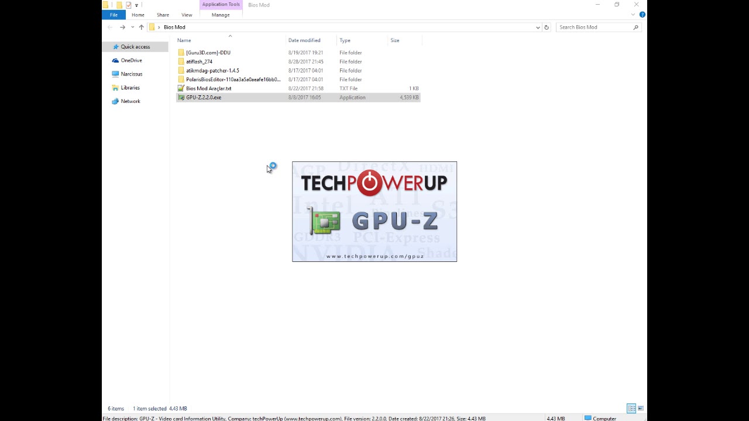Click the Bios Mod breadcrumb in address bar
Screen dimensions: 749x421
pyautogui.click(x=174, y=27)
